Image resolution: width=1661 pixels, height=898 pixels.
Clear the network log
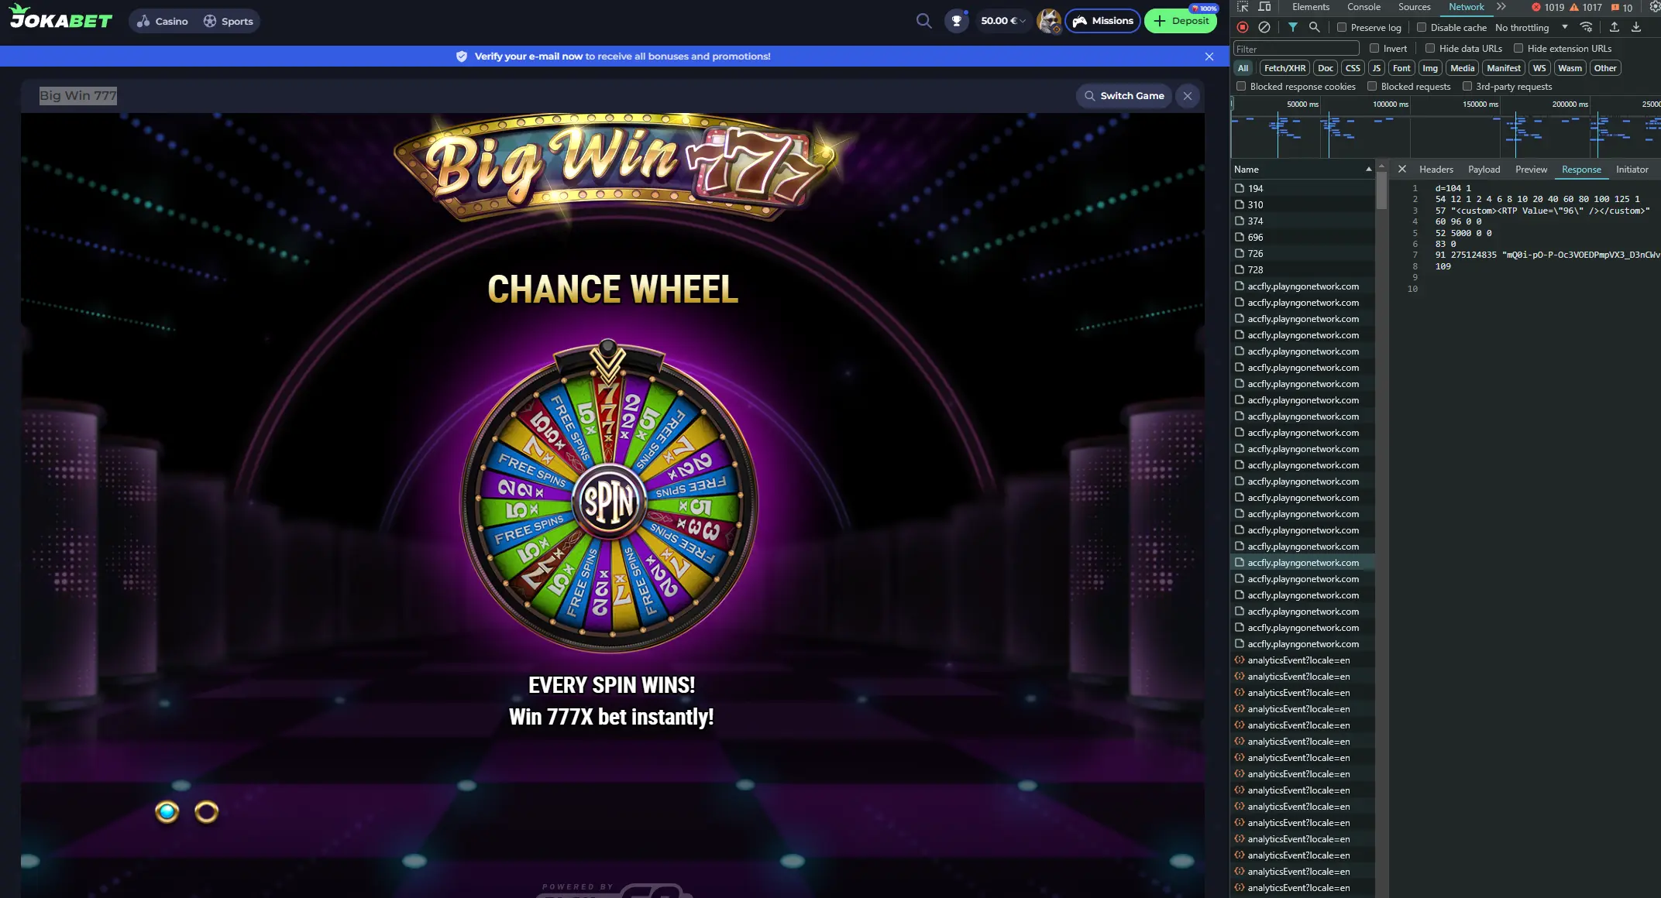(x=1264, y=27)
